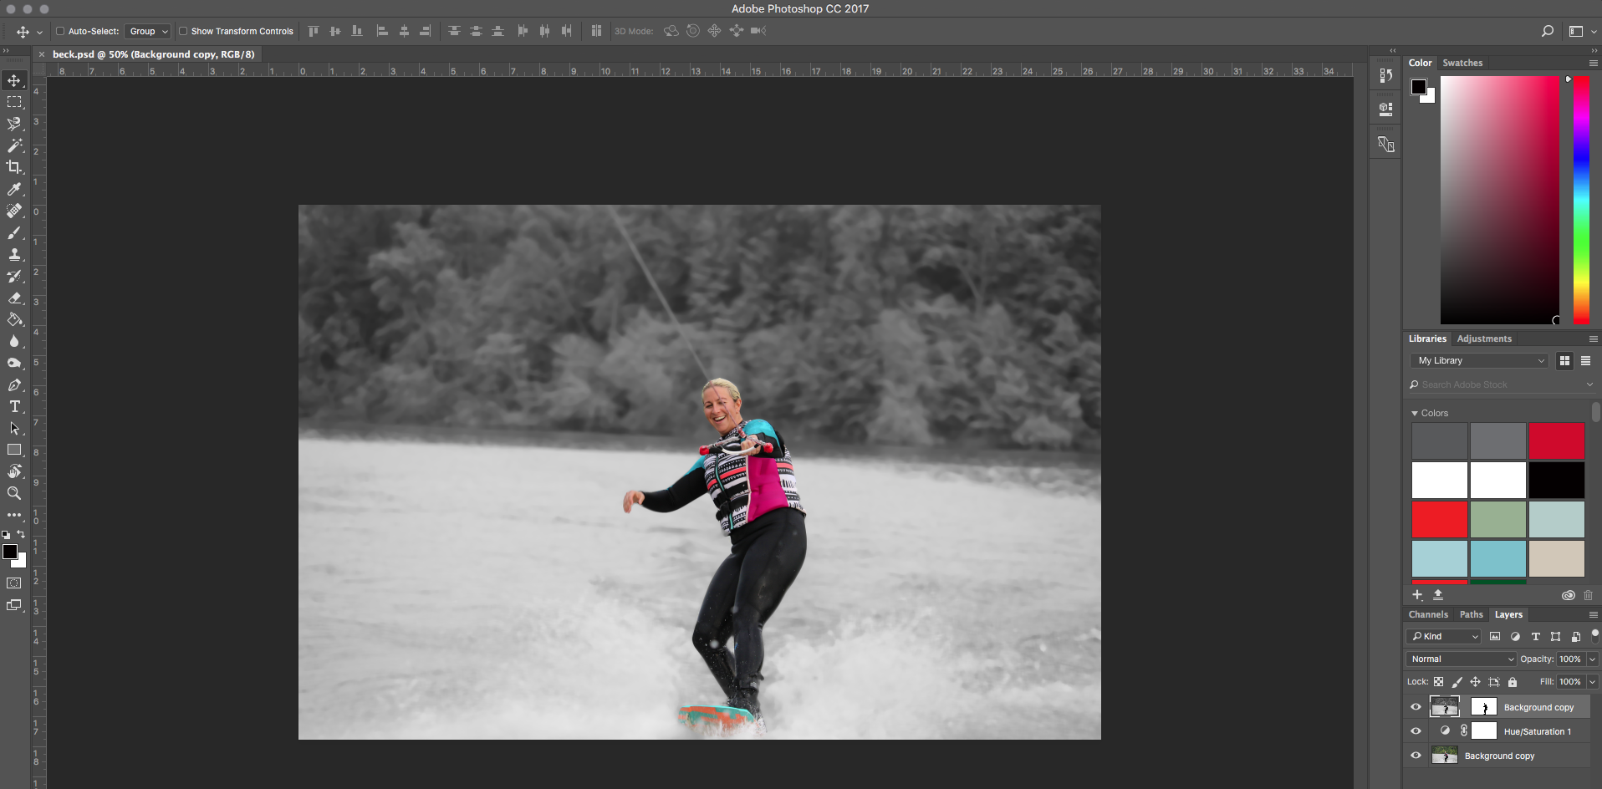Open the History panel icon in collapsed dock
Image resolution: width=1602 pixels, height=789 pixels.
coord(1385,75)
